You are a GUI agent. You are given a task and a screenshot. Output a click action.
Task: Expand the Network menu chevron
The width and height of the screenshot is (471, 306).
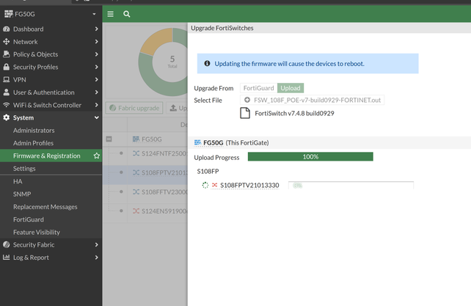click(x=96, y=42)
